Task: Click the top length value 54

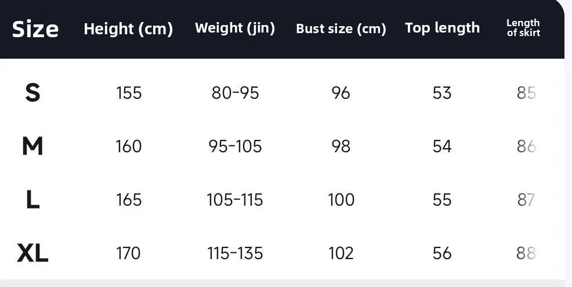Action: click(x=442, y=146)
